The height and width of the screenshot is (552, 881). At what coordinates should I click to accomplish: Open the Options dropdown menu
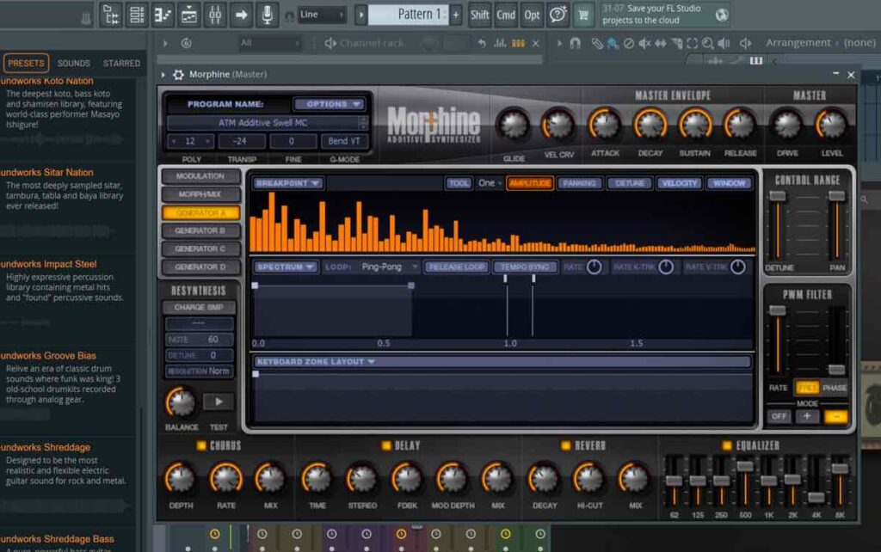coord(330,104)
